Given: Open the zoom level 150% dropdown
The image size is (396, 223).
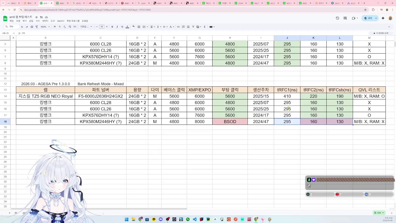Looking at the screenshot, I should pyautogui.click(x=45, y=27).
